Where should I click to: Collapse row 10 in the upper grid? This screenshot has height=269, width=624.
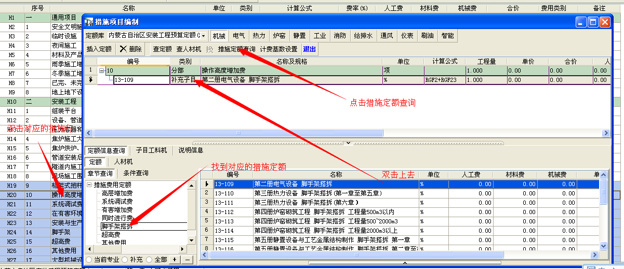(x=102, y=71)
